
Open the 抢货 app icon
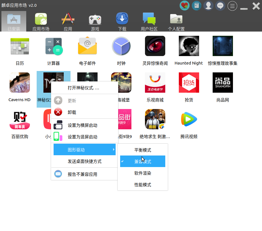(189, 83)
